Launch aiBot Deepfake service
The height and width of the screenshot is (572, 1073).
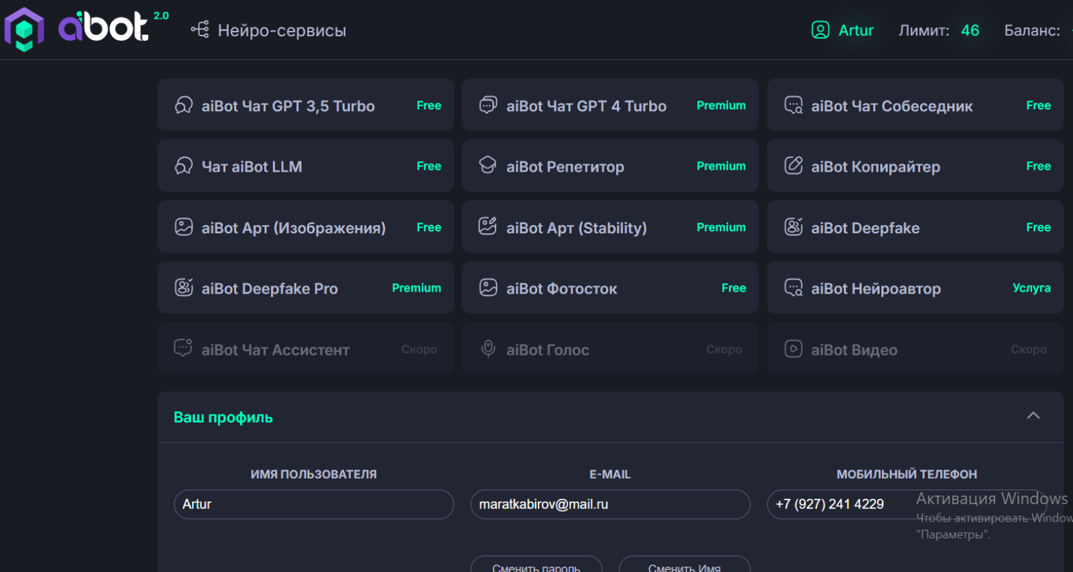tap(915, 227)
